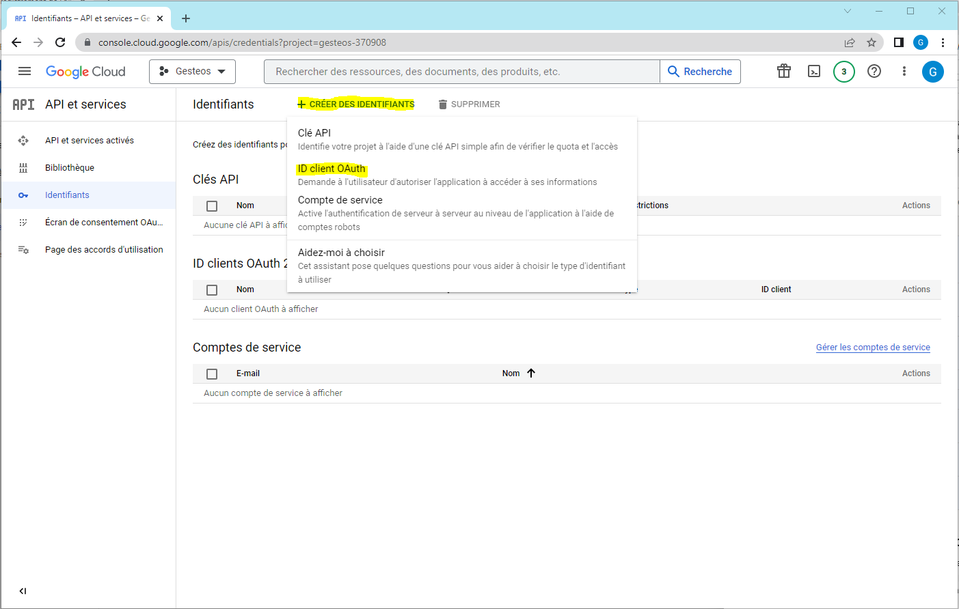Reload the page in browser
959x609 pixels.
point(60,42)
